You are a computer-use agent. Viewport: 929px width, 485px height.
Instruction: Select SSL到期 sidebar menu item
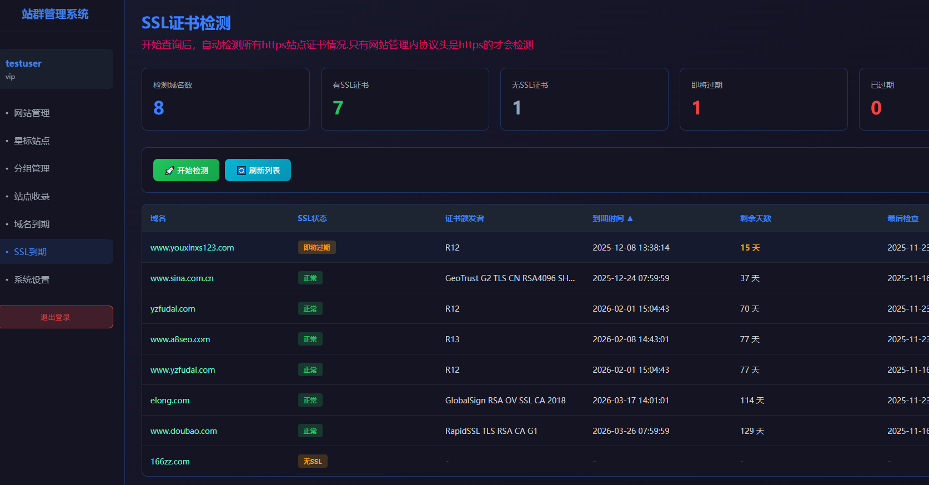(x=31, y=252)
